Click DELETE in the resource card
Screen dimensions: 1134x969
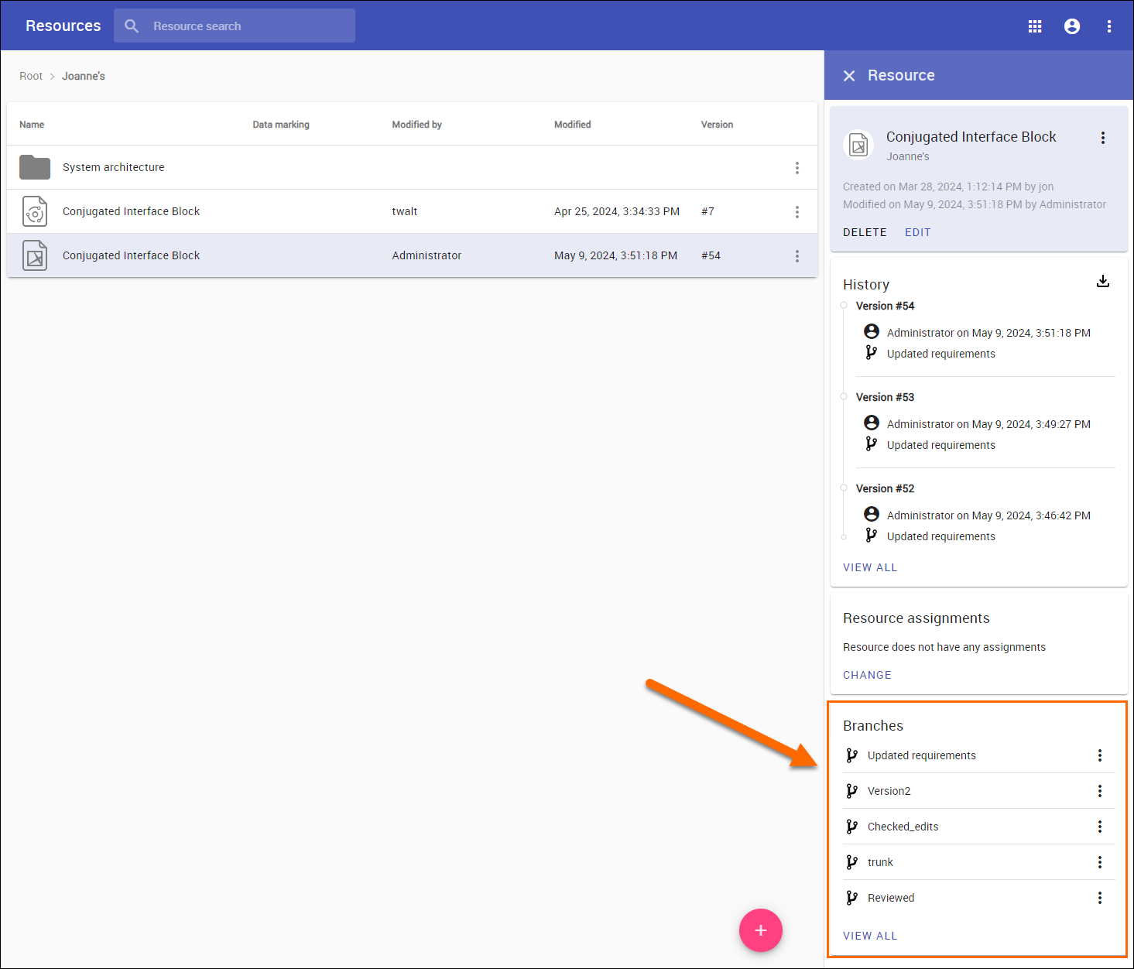coord(865,232)
